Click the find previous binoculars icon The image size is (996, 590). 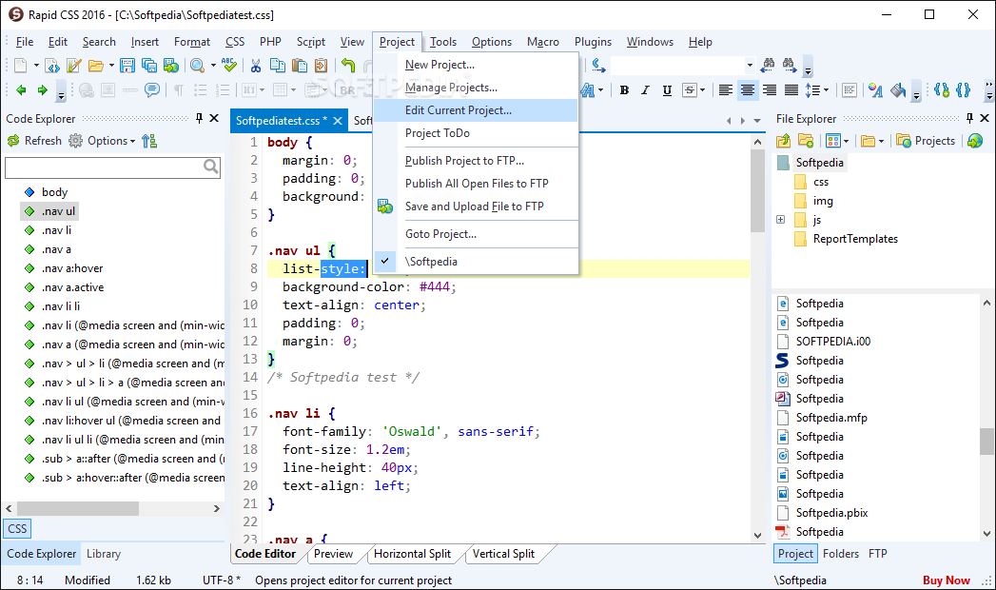click(769, 64)
